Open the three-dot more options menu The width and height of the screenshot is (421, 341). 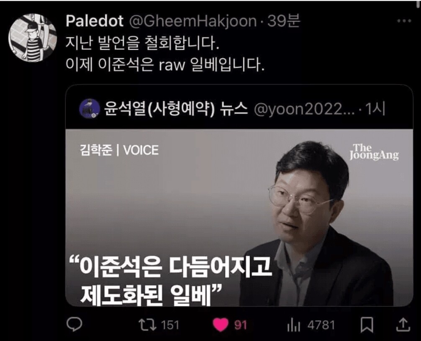tap(404, 20)
